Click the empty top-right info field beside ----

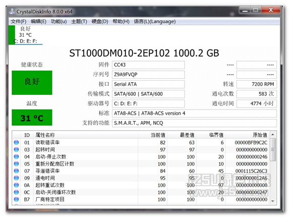(x=257, y=65)
